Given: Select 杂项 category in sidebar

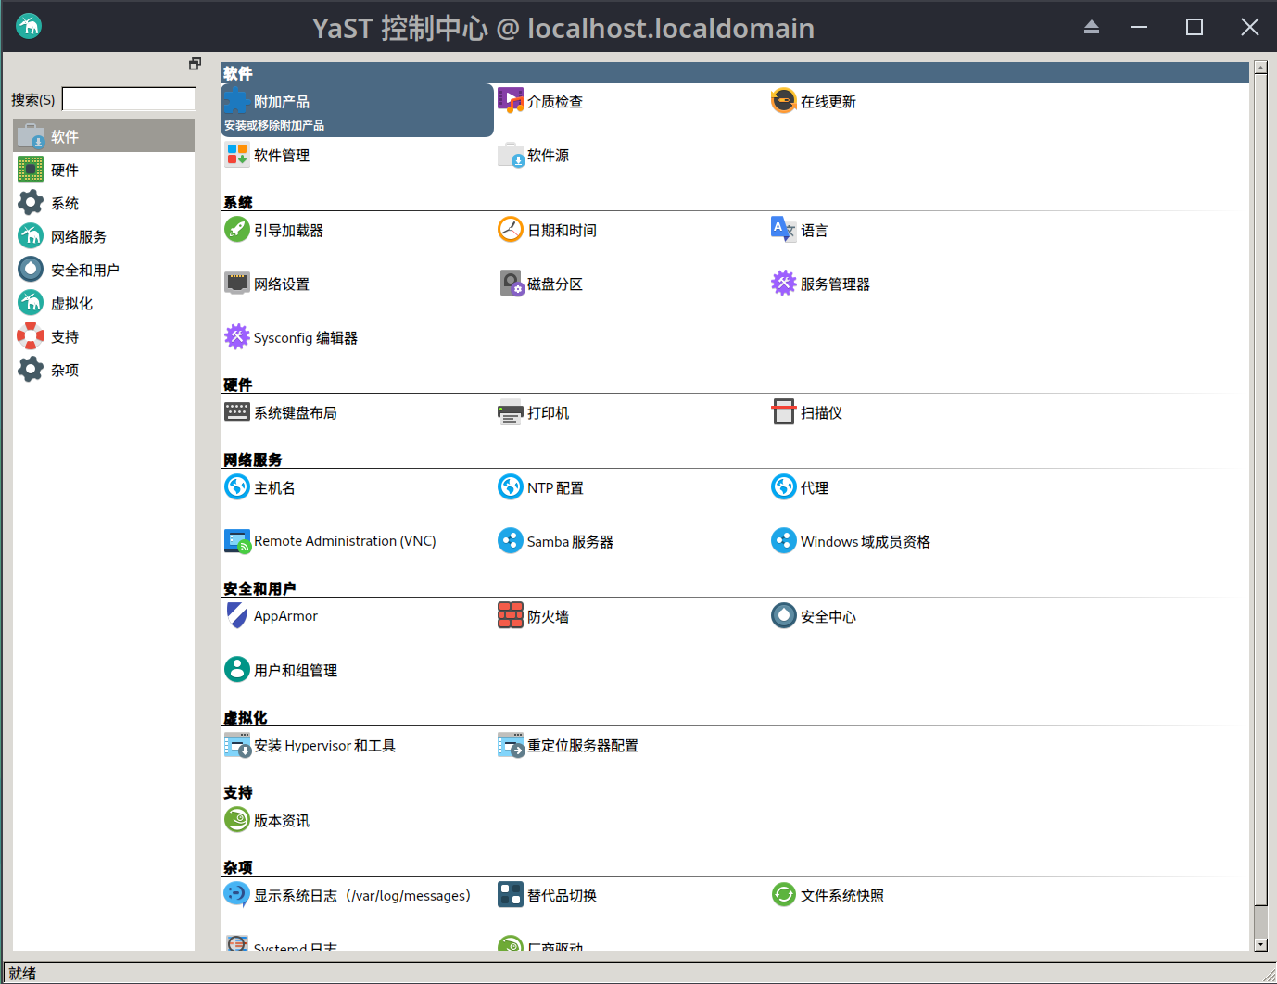Looking at the screenshot, I should click(x=104, y=369).
